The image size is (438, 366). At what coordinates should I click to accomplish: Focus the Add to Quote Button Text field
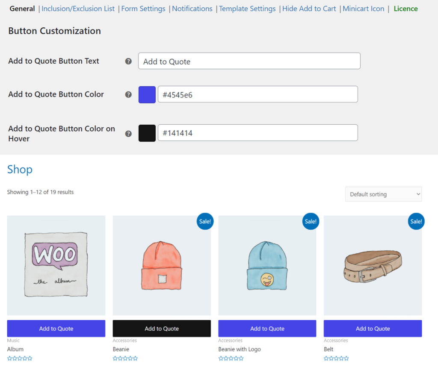click(249, 61)
